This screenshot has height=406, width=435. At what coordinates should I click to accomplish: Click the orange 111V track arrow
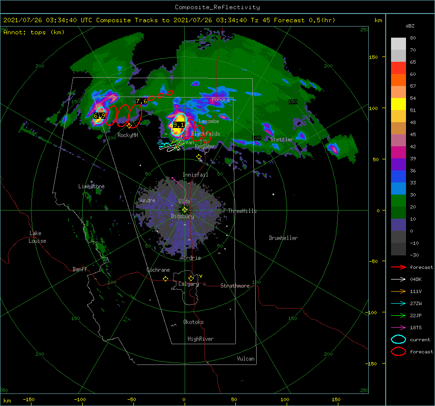(x=398, y=291)
